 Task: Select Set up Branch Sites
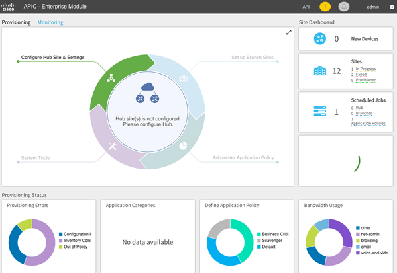click(253, 58)
